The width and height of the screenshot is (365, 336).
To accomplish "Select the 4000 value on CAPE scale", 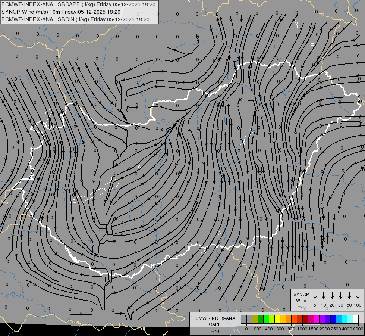I will pyautogui.click(x=347, y=329).
